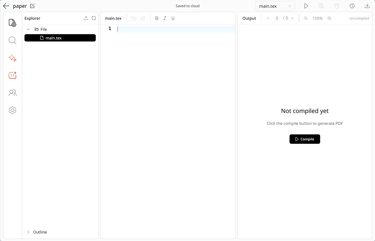Viewport: 375px width, 241px height.
Task: Zoom out the PDF output
Action: pyautogui.click(x=306, y=18)
